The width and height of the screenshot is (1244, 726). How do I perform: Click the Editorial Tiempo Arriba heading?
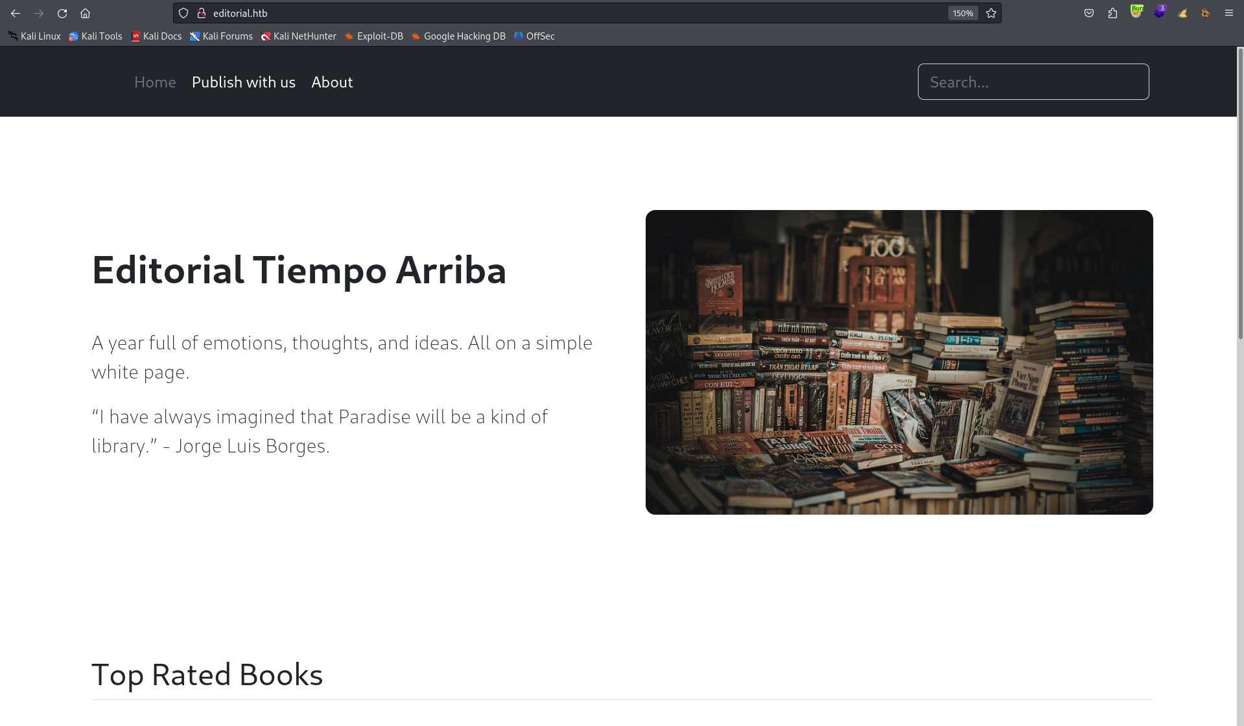299,270
